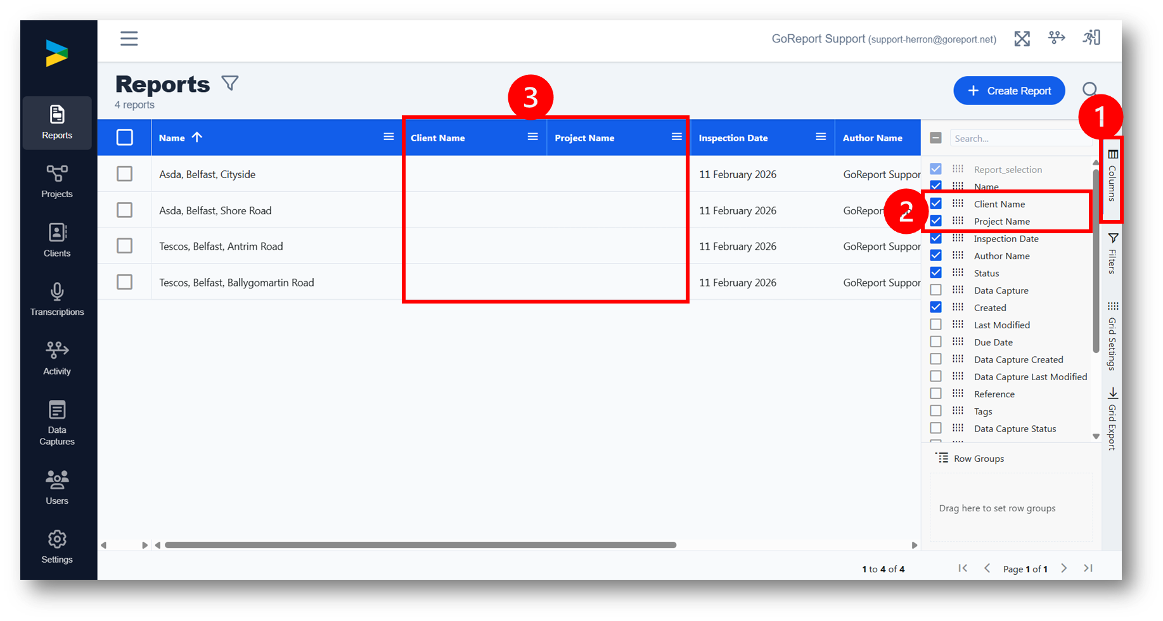
Task: Open Users section in sidebar
Action: pos(57,487)
